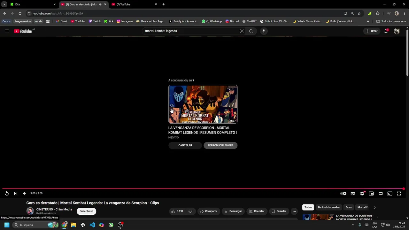Toggle the autoplay switch in player
The height and width of the screenshot is (230, 409).
click(x=343, y=193)
